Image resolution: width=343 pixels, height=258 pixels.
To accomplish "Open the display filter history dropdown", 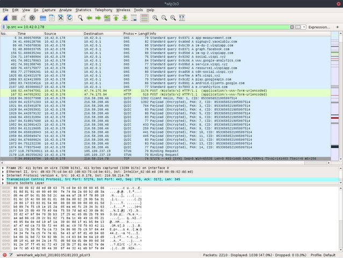I will pyautogui.click(x=304, y=27).
